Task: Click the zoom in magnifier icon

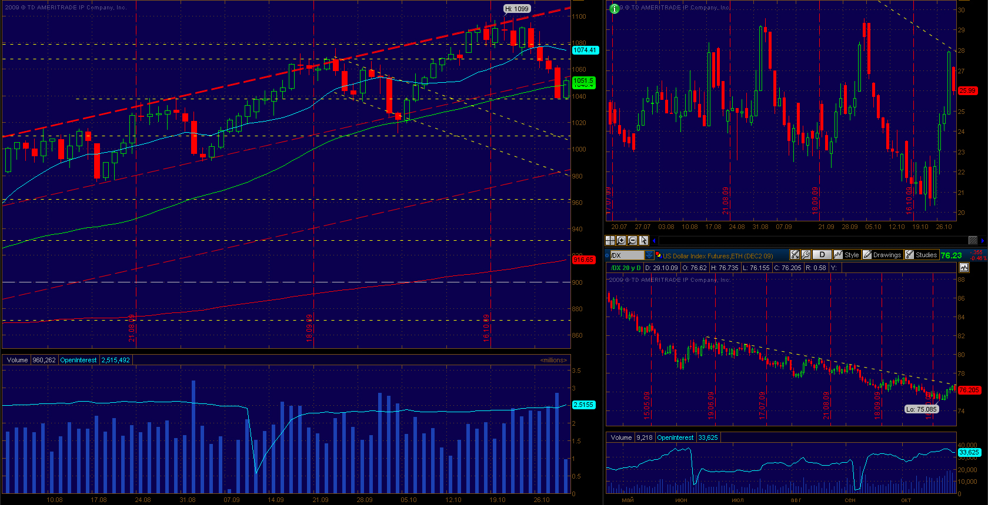Action: click(x=621, y=240)
